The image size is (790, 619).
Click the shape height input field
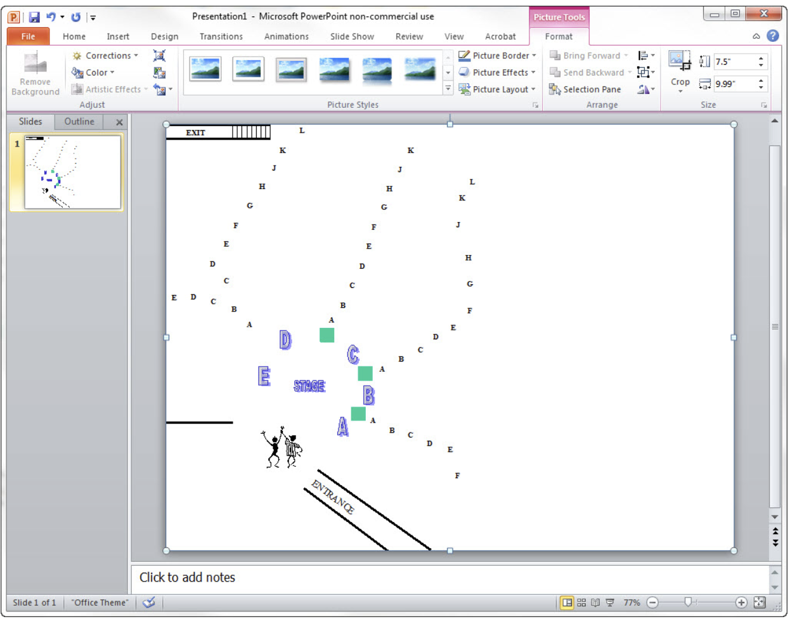734,62
